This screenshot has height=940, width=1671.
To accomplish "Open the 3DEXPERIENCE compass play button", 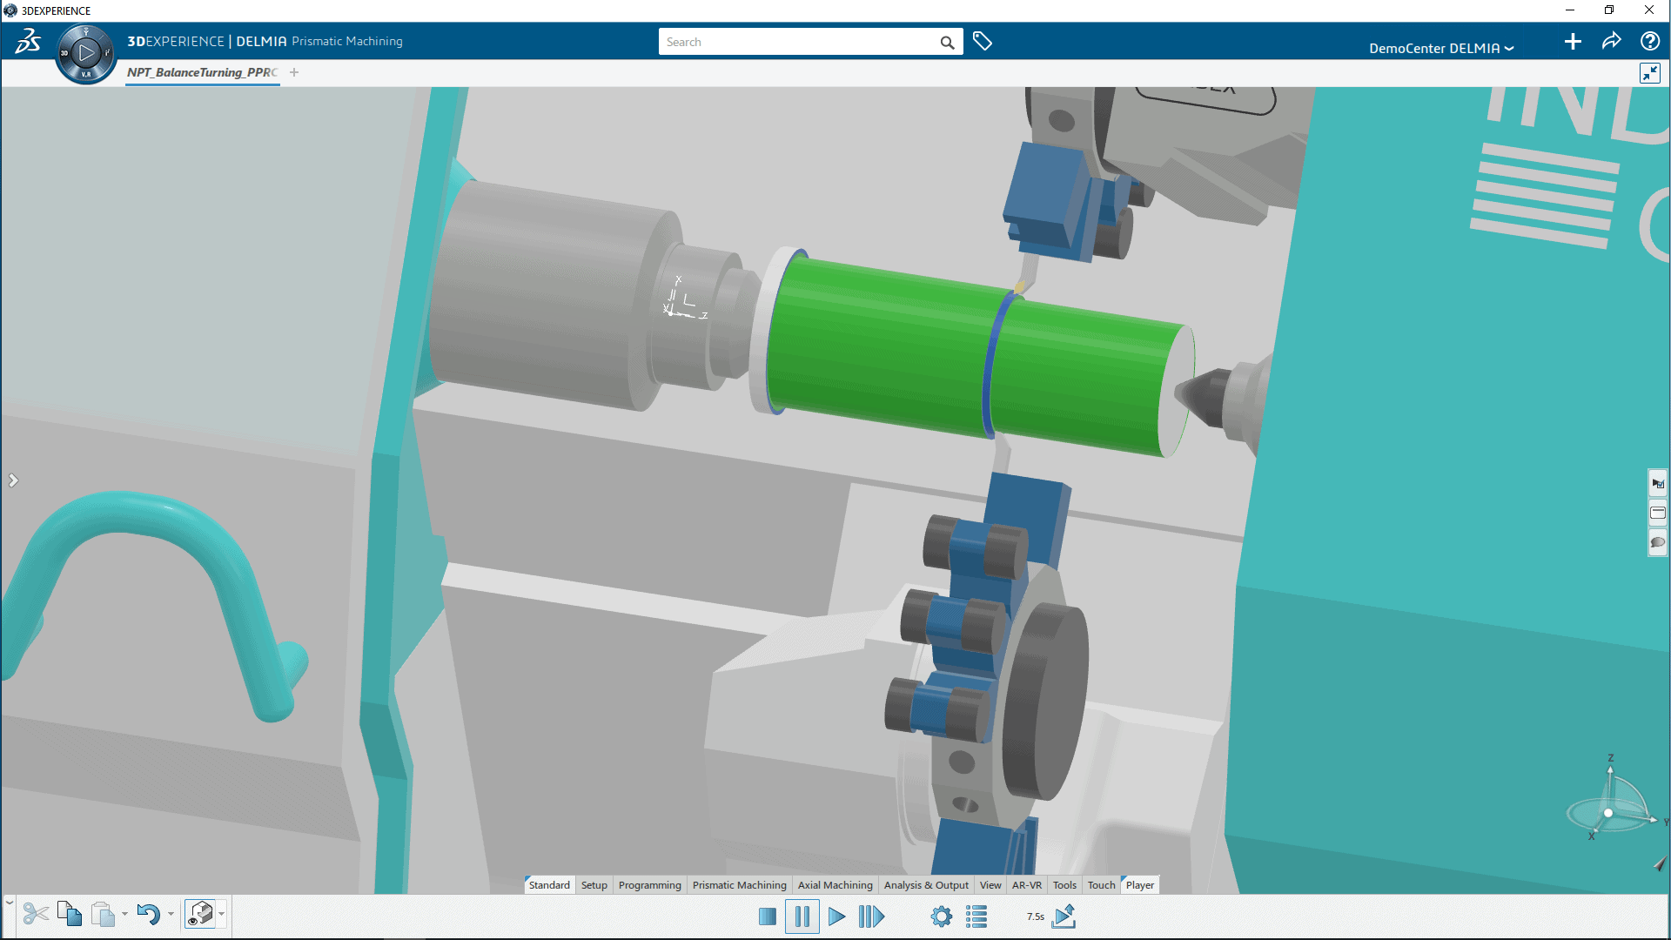I will 86,54.
